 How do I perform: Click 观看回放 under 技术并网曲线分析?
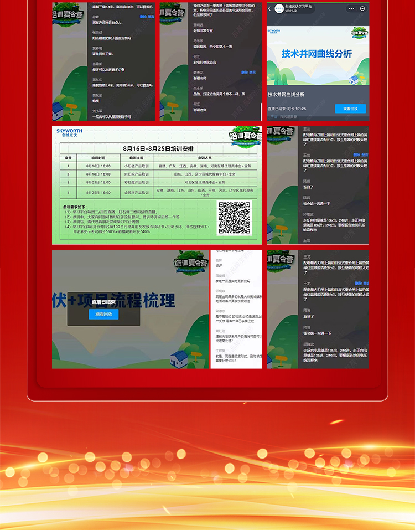(x=350, y=109)
